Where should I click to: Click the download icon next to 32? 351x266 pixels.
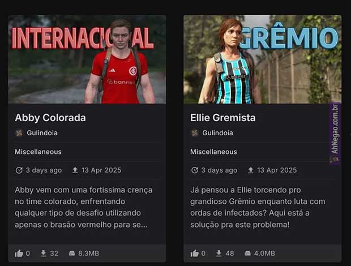(x=44, y=253)
